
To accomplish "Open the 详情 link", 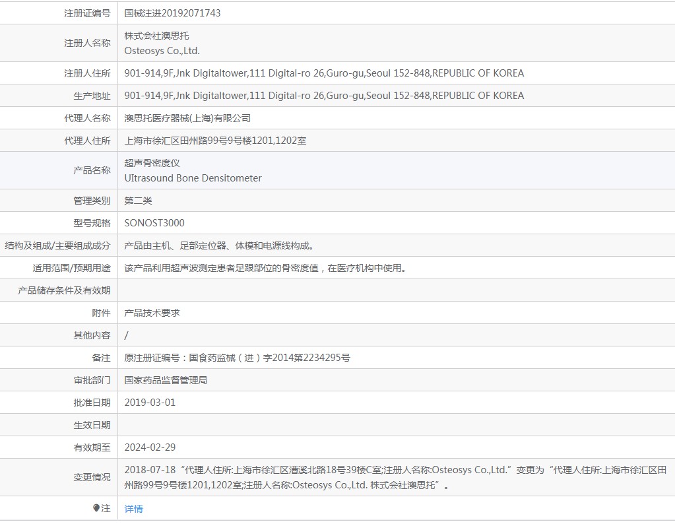I will click(x=133, y=509).
